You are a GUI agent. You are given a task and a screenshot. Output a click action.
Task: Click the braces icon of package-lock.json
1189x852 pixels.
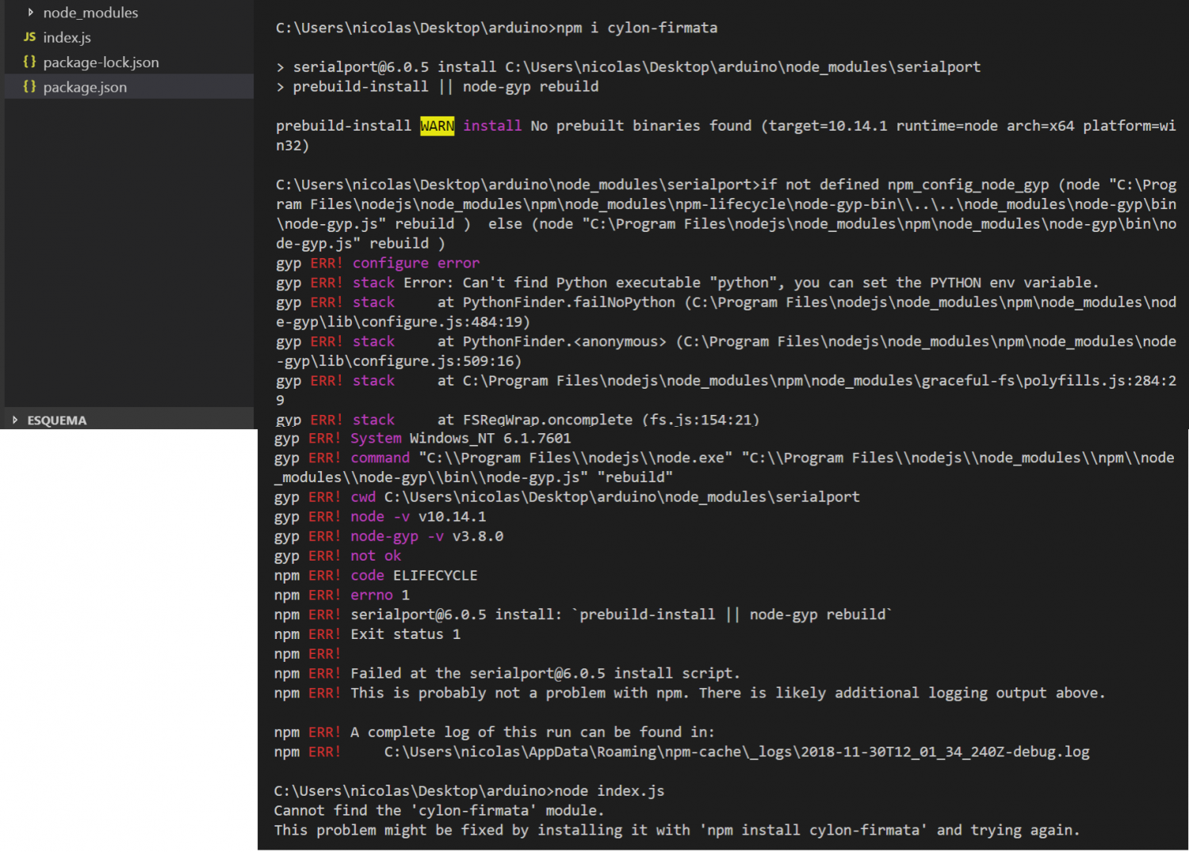pos(29,62)
